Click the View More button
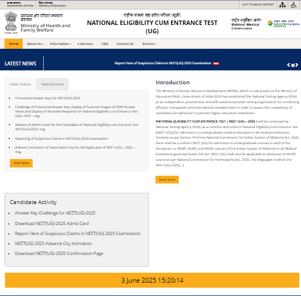The width and height of the screenshot is (301, 296). pyautogui.click(x=22, y=163)
